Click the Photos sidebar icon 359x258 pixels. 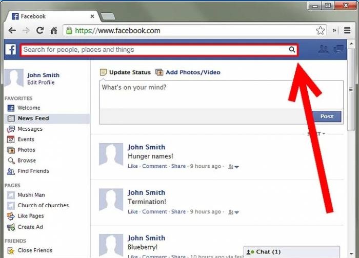11,150
